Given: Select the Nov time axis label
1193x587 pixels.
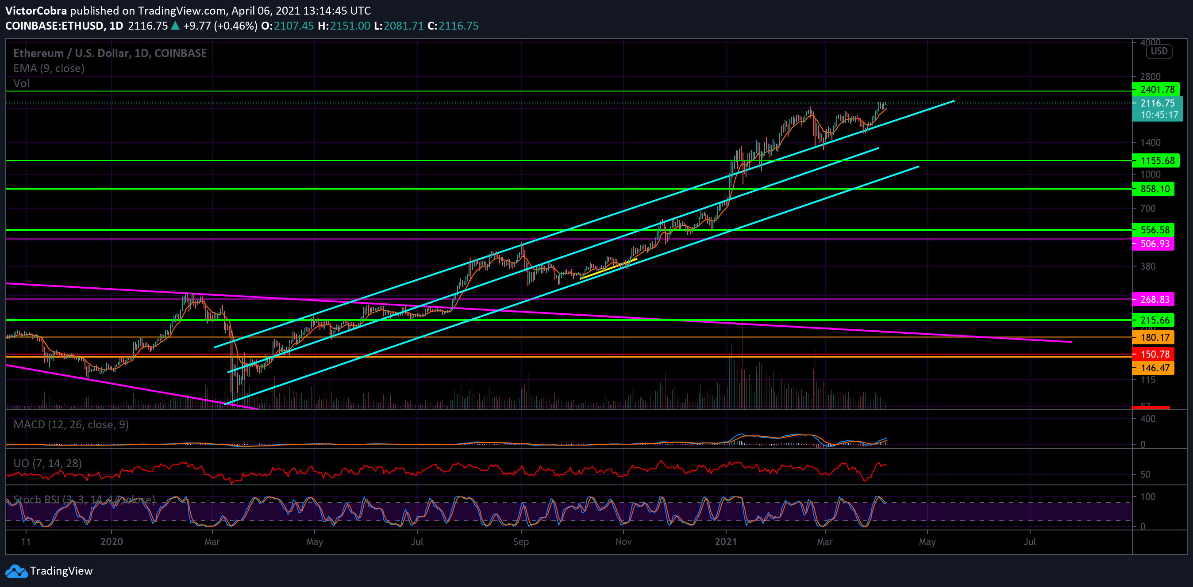Looking at the screenshot, I should pos(623,541).
